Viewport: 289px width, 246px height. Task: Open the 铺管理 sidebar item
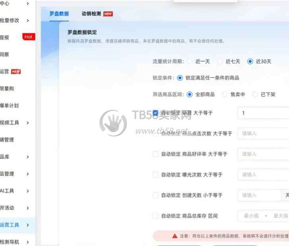pos(7,140)
